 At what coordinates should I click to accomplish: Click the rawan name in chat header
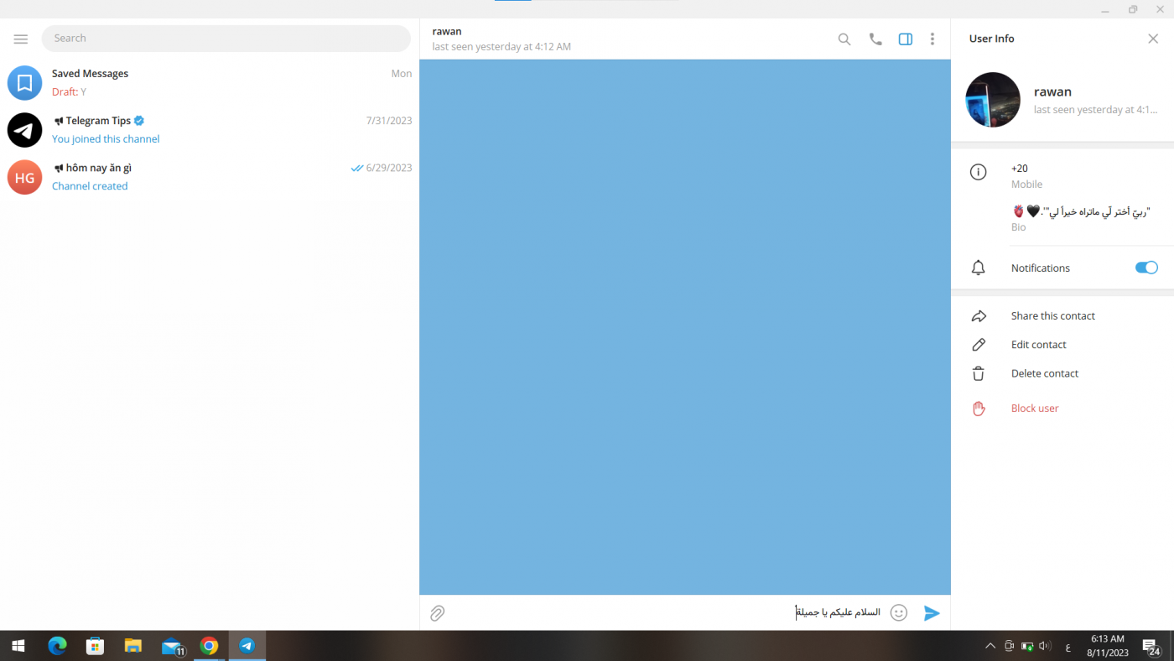[x=447, y=32]
